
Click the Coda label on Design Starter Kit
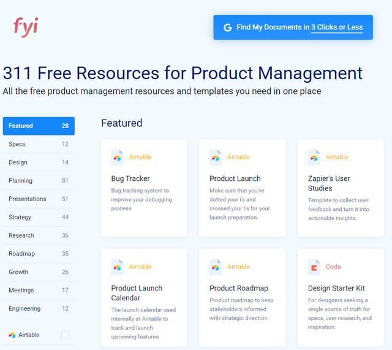click(333, 267)
